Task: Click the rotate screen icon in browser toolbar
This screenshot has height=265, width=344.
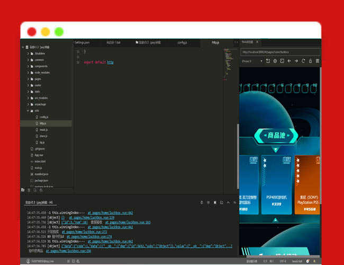Action: point(268,61)
